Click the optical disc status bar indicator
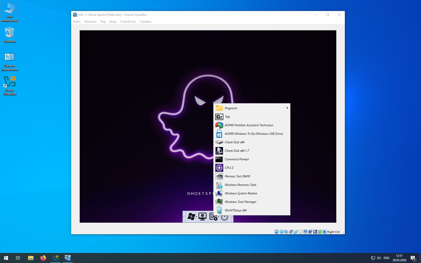Screen dimensions: 421x263 [281, 232]
